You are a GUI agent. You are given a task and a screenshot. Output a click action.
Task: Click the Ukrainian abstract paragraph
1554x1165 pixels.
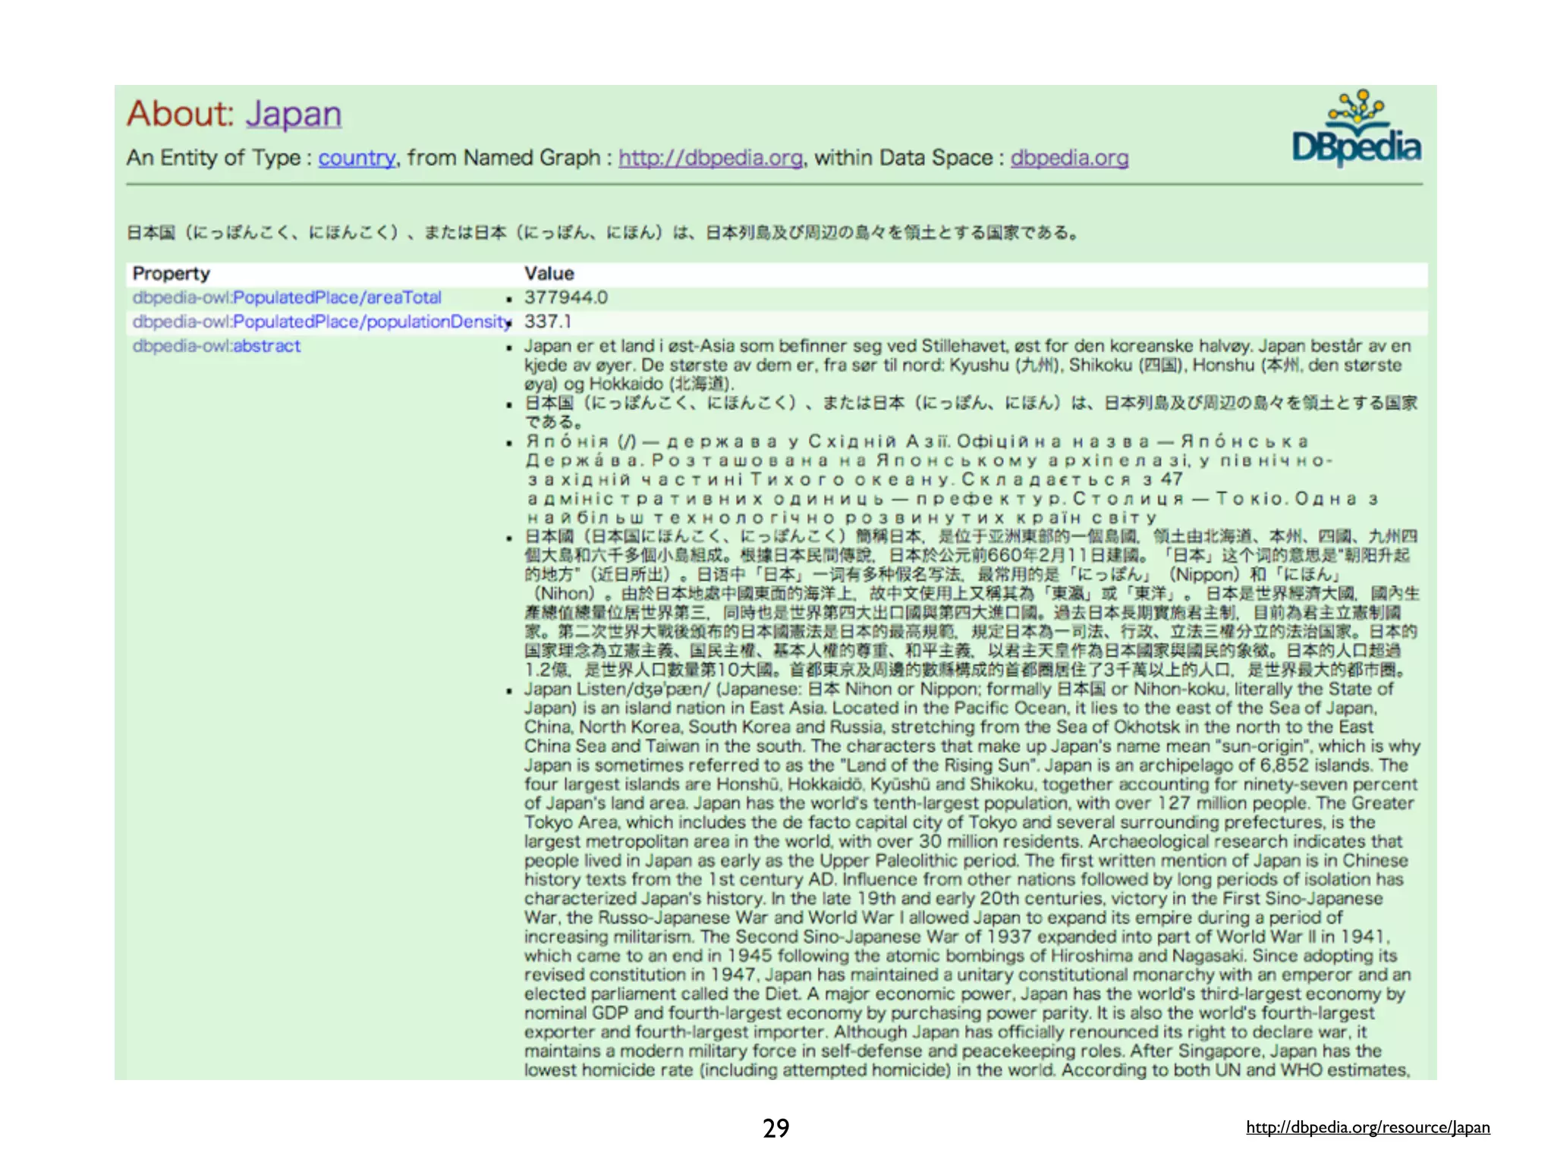point(952,479)
